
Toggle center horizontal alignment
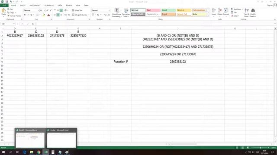(x=58, y=15)
